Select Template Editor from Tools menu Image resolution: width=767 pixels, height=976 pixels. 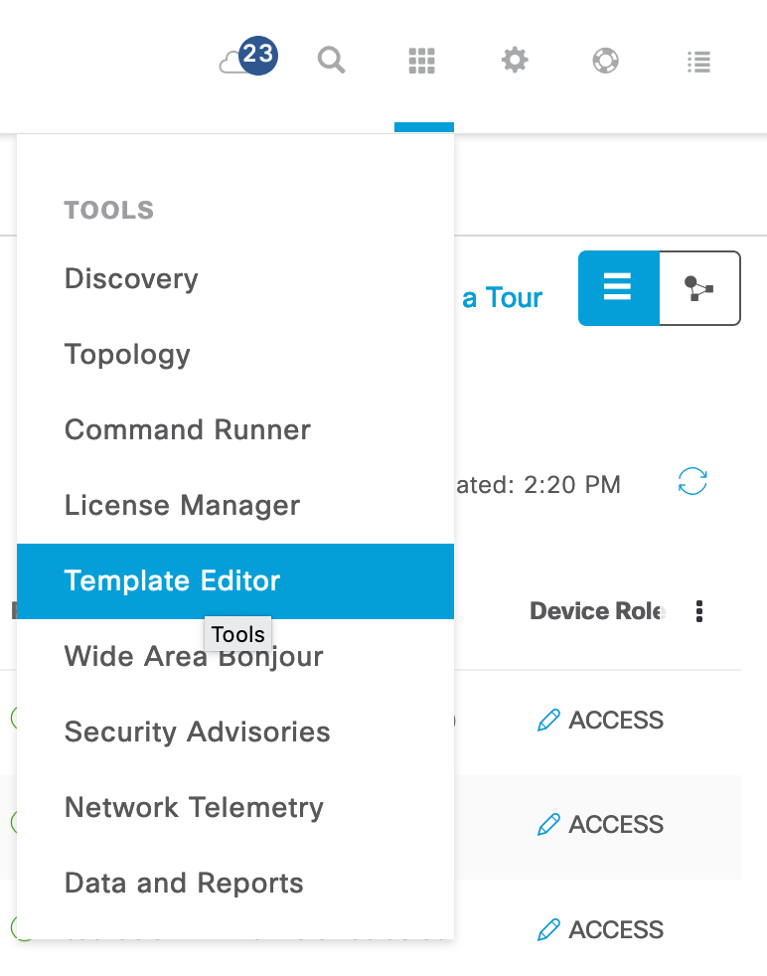point(235,580)
